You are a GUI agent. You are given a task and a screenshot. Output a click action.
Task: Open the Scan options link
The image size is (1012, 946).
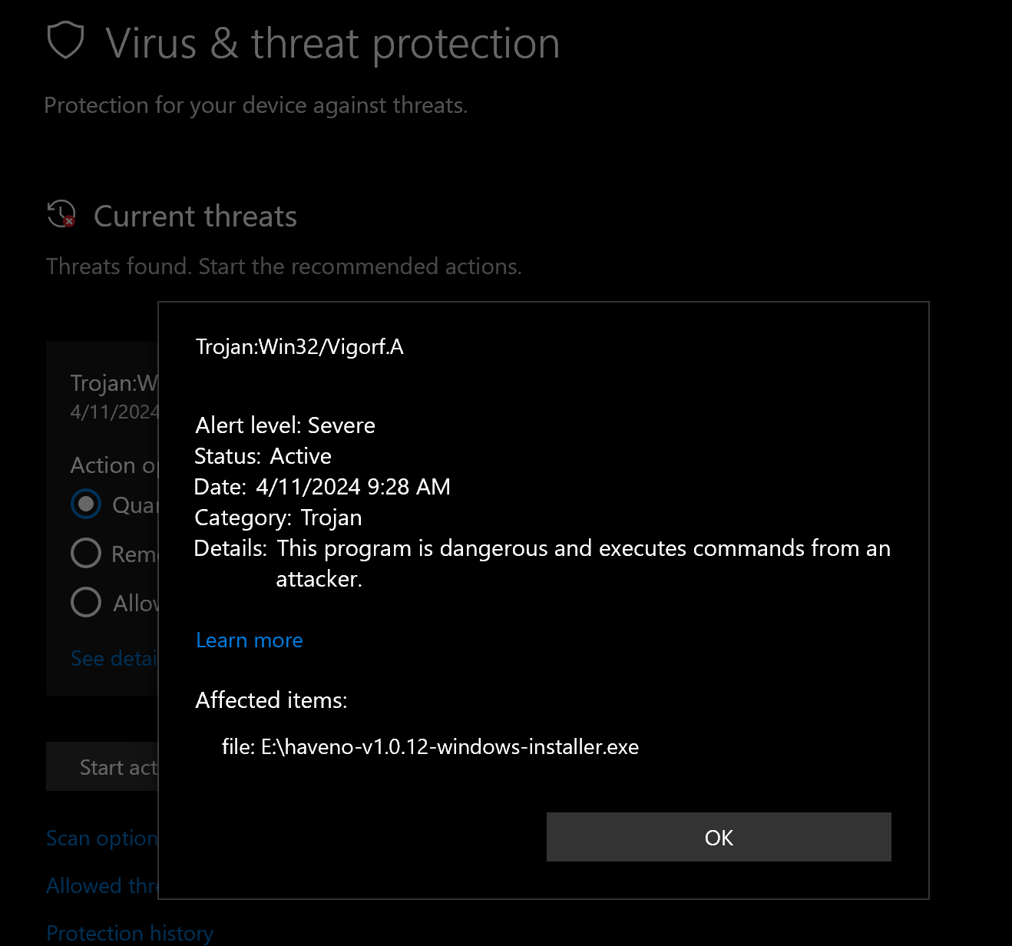(x=102, y=838)
